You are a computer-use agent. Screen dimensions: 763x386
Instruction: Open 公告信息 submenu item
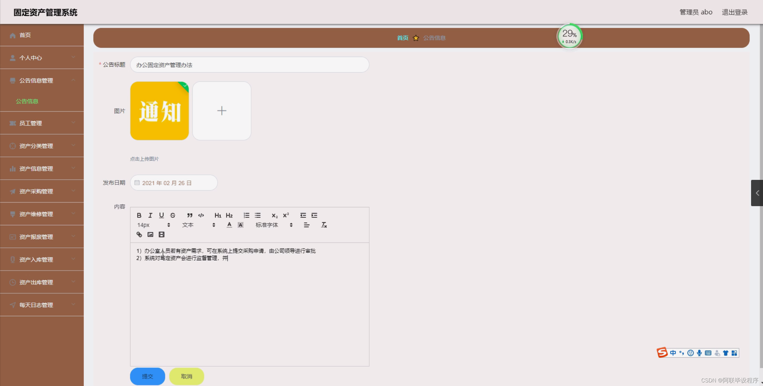point(27,101)
